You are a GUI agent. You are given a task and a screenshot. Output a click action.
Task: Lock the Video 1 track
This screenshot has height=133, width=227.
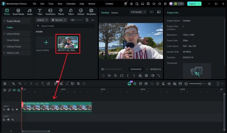4,110
